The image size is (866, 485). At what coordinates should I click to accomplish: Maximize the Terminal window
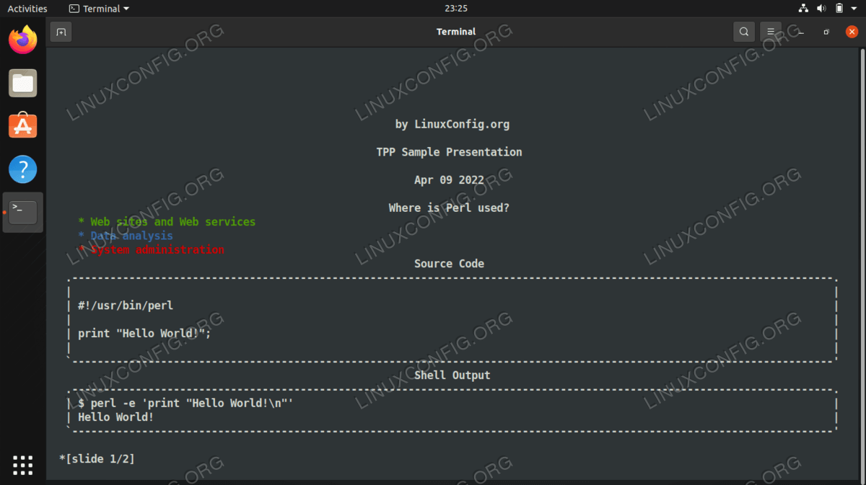click(826, 32)
